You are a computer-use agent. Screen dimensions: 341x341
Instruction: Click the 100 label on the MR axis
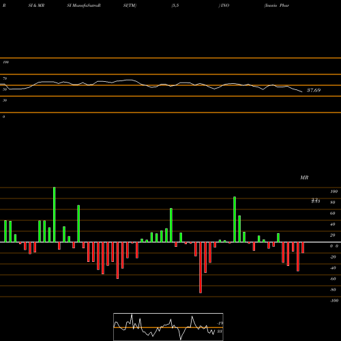(333, 192)
